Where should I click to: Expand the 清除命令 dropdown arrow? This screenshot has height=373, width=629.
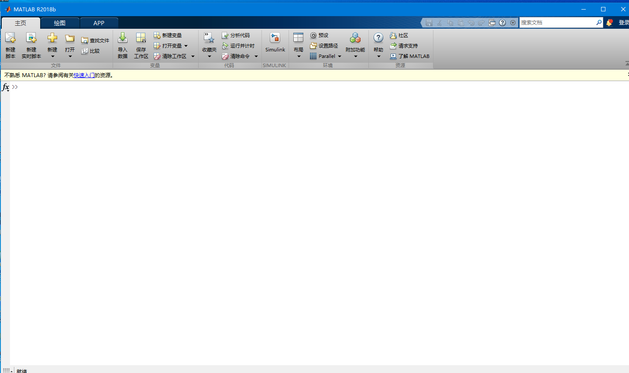pyautogui.click(x=256, y=56)
